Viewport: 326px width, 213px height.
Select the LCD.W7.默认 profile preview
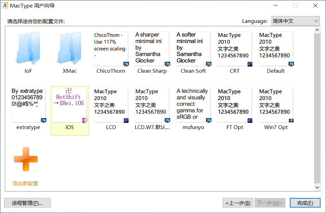[152, 105]
